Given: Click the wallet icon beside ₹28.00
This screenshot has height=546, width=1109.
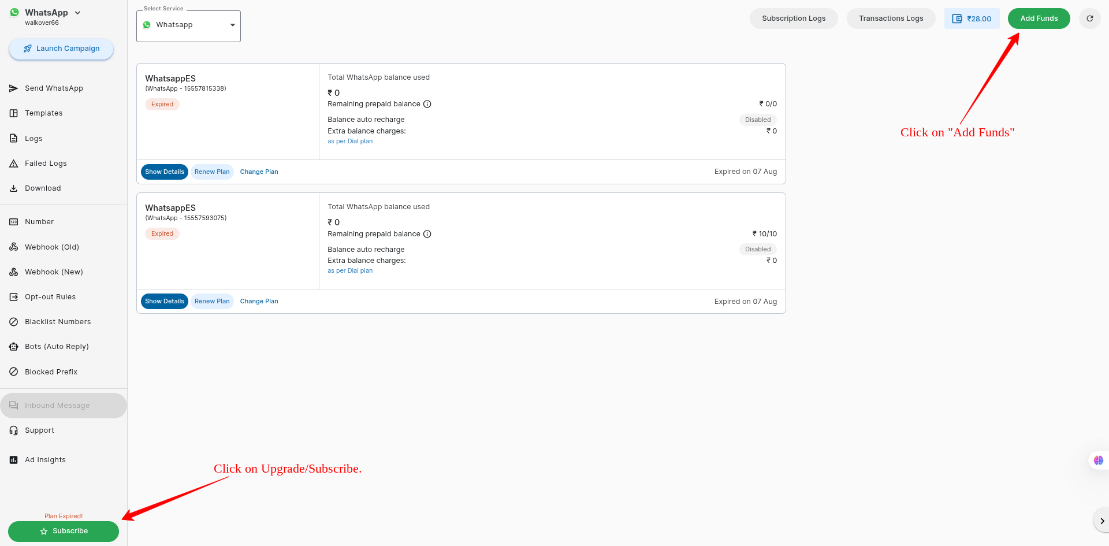Looking at the screenshot, I should tap(957, 18).
